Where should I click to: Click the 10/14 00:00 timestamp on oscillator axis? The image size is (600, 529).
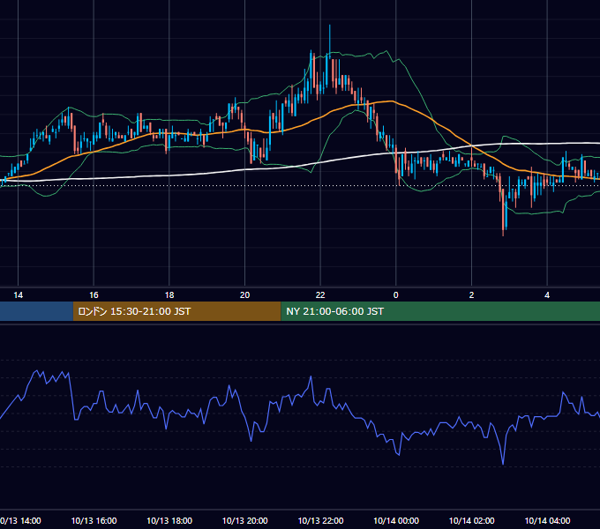396,520
